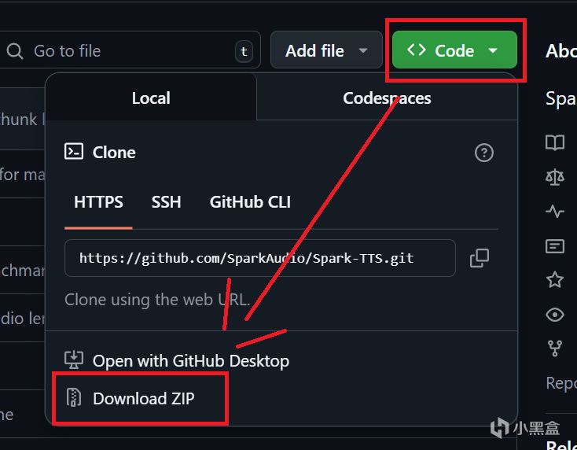Open the green Code dropdown button
This screenshot has width=577, height=450.
[x=454, y=50]
